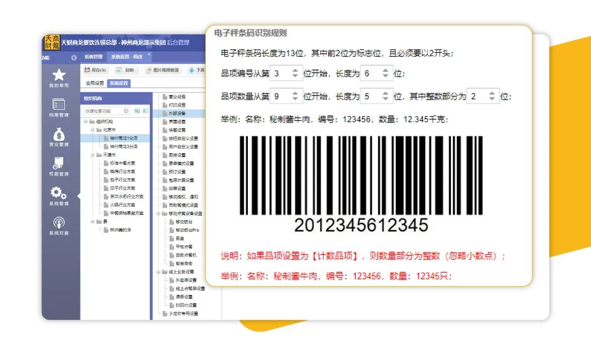Open 营业设置 in the settings tree
Screen dimensions: 591x354
click(177, 97)
